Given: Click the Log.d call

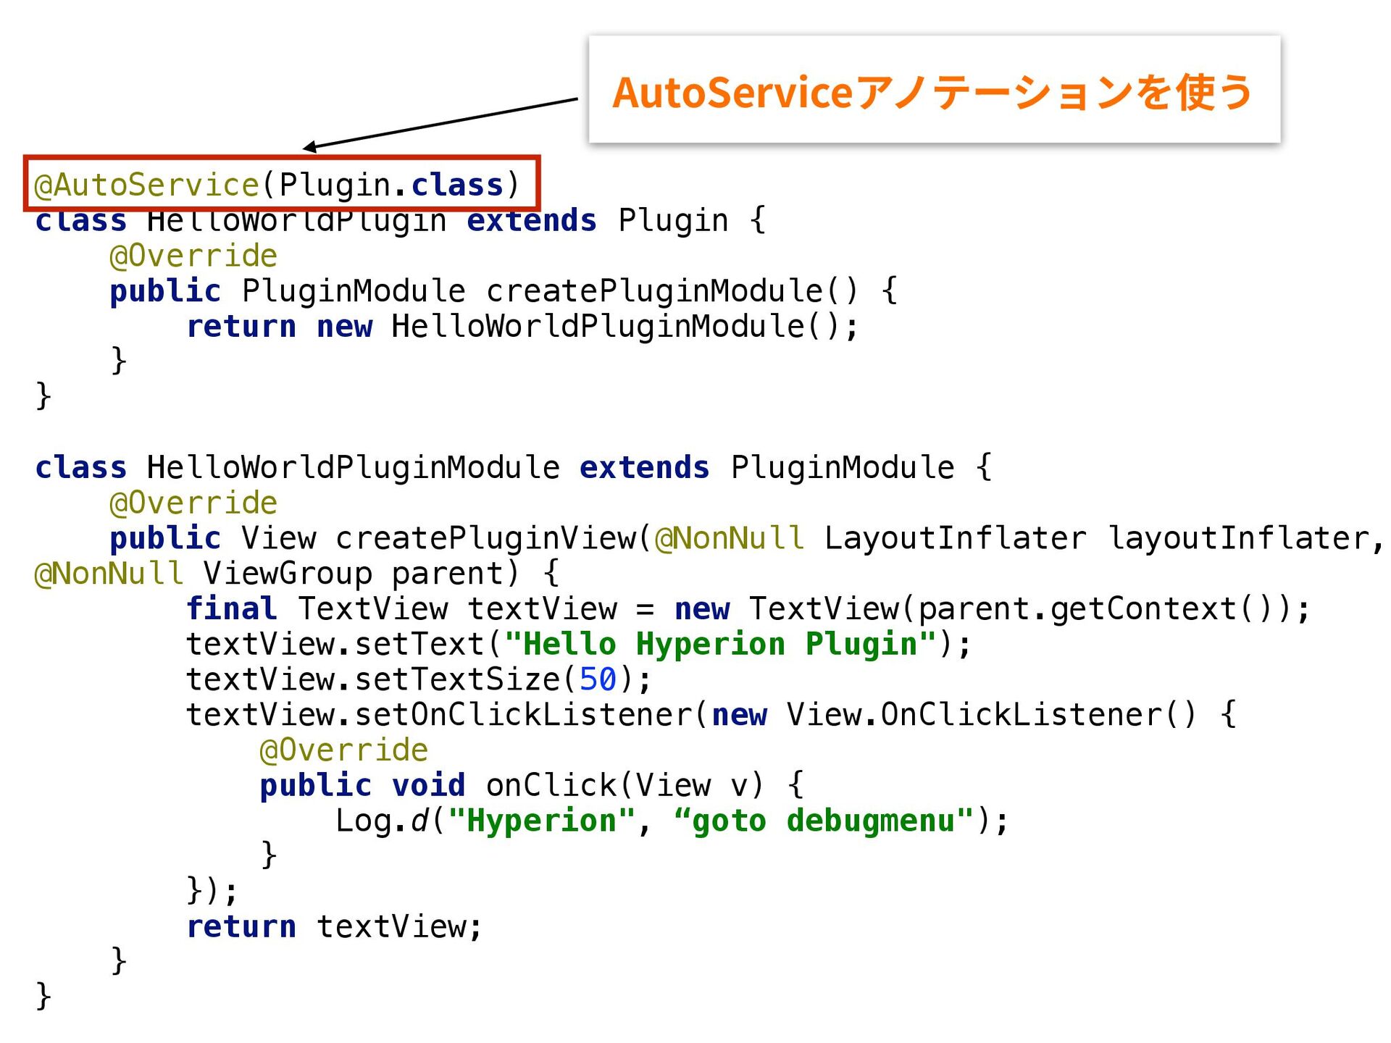Looking at the screenshot, I should coord(382,821).
